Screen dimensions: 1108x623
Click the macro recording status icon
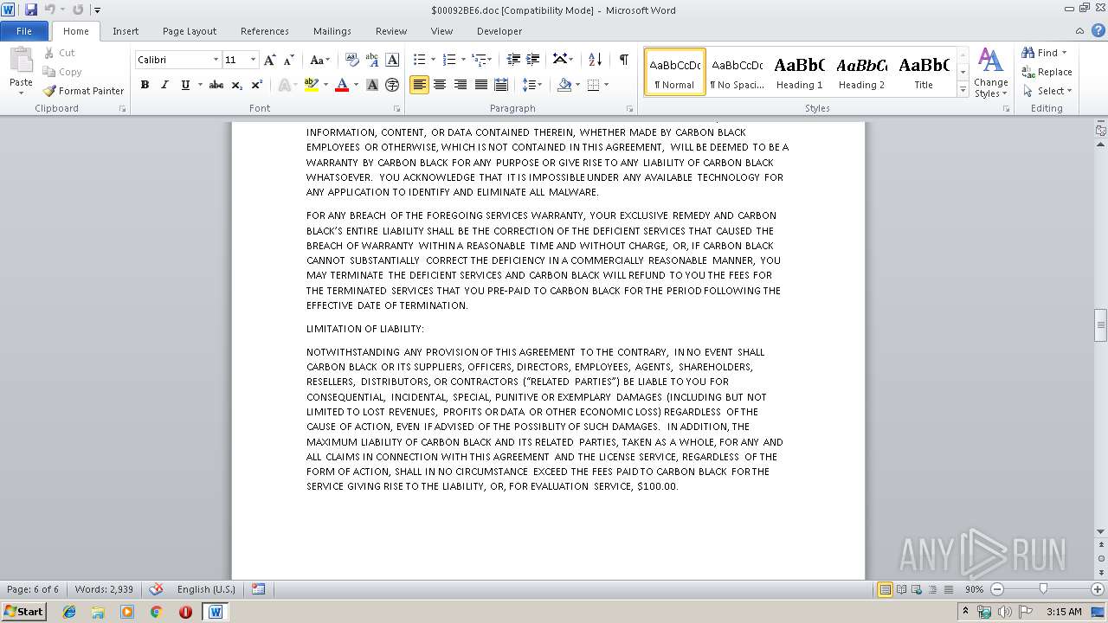tap(258, 589)
